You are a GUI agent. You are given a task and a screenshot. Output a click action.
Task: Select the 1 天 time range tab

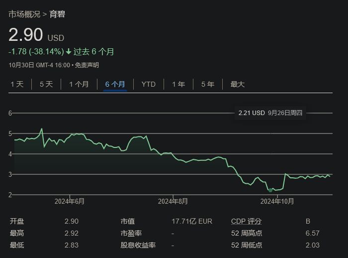(17, 84)
